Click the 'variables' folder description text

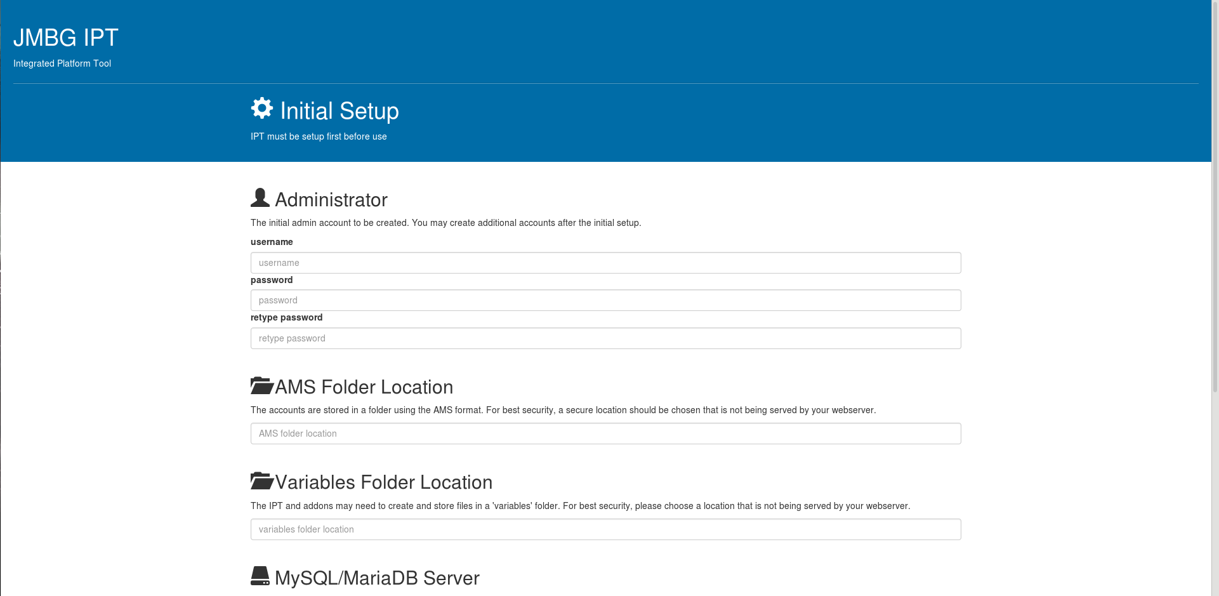click(581, 506)
